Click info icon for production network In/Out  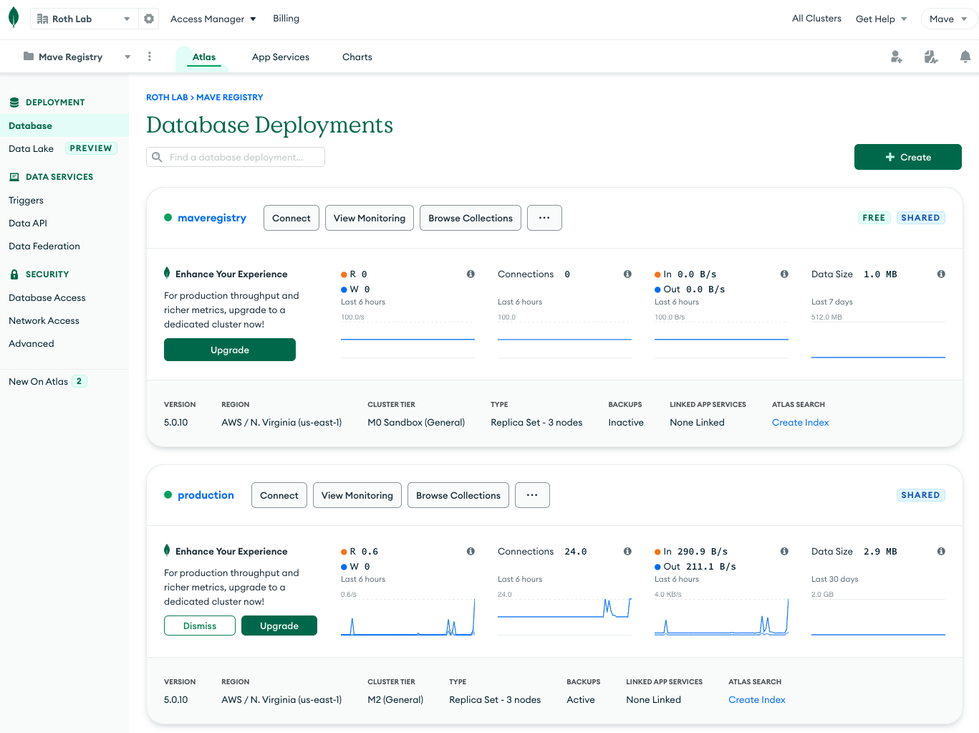click(x=784, y=551)
